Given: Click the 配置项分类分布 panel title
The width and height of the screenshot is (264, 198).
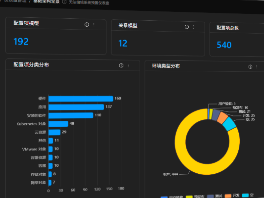Looking at the screenshot, I should tap(31, 65).
